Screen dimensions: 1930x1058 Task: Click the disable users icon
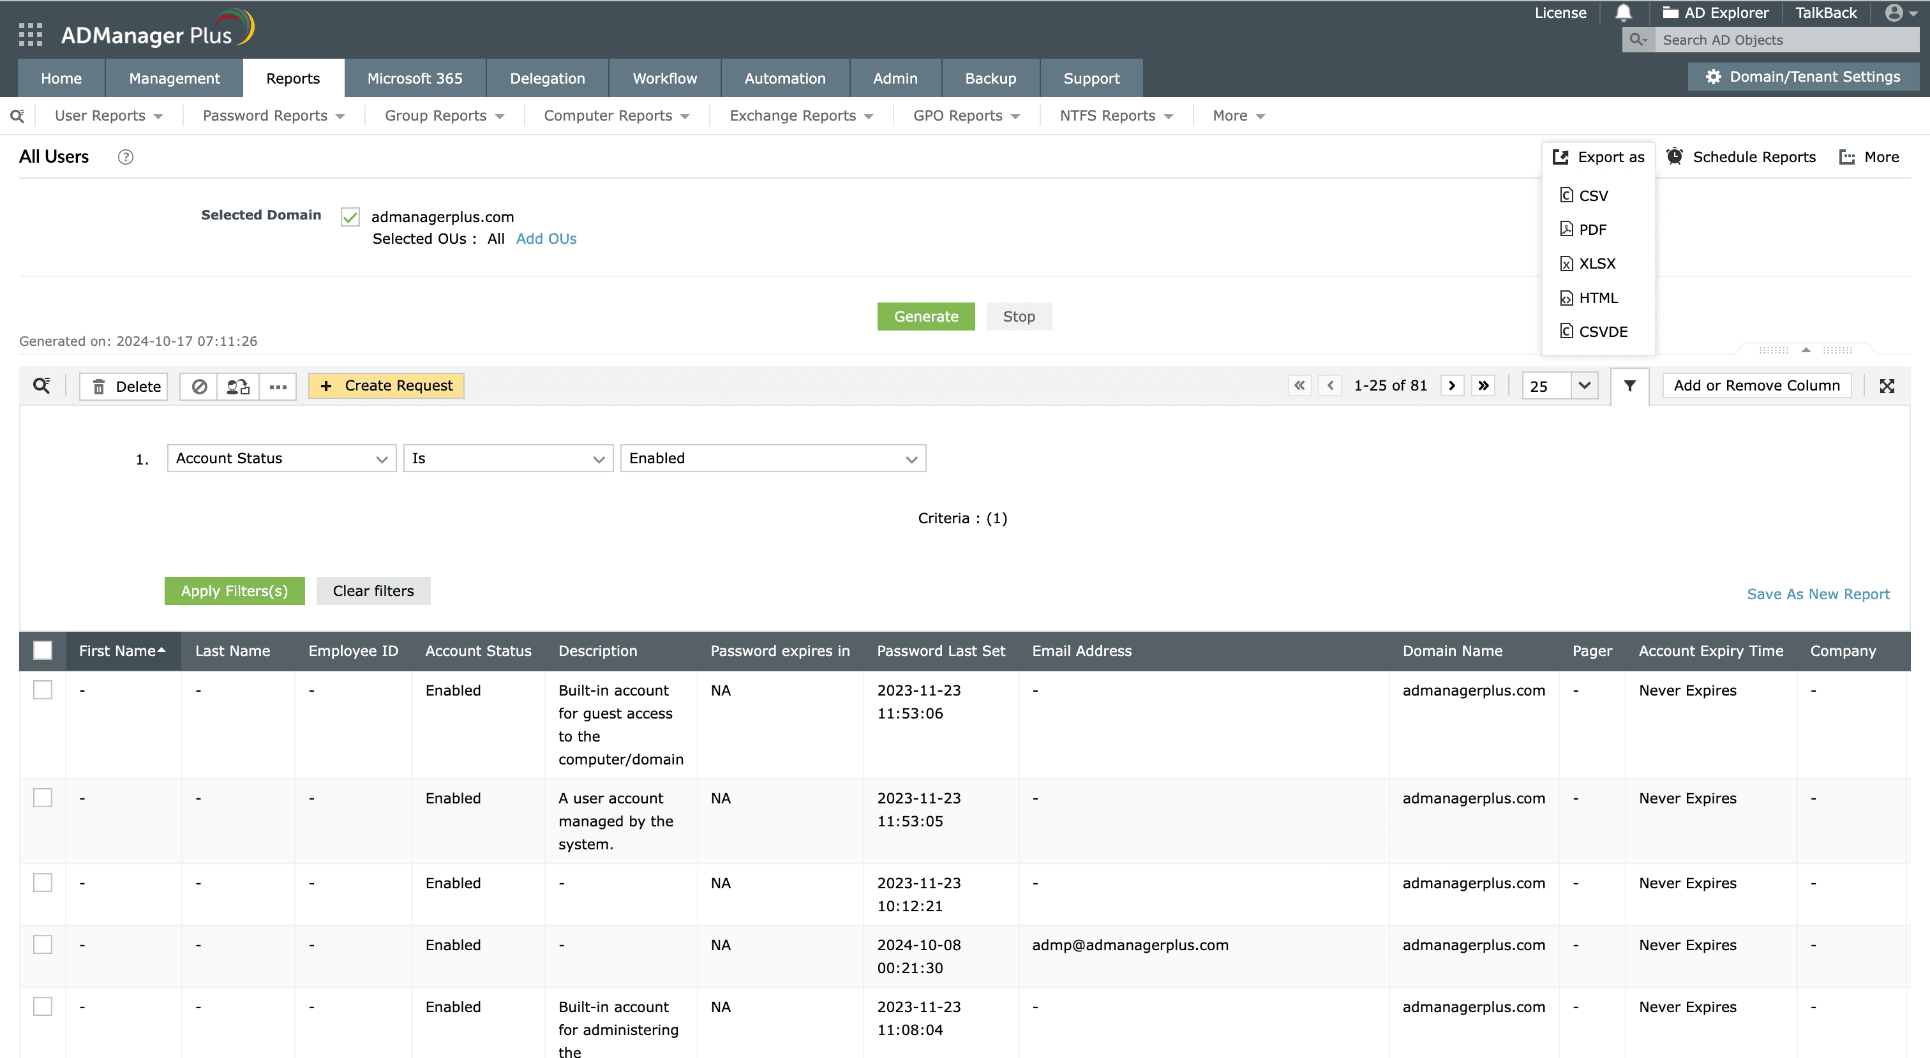click(199, 387)
